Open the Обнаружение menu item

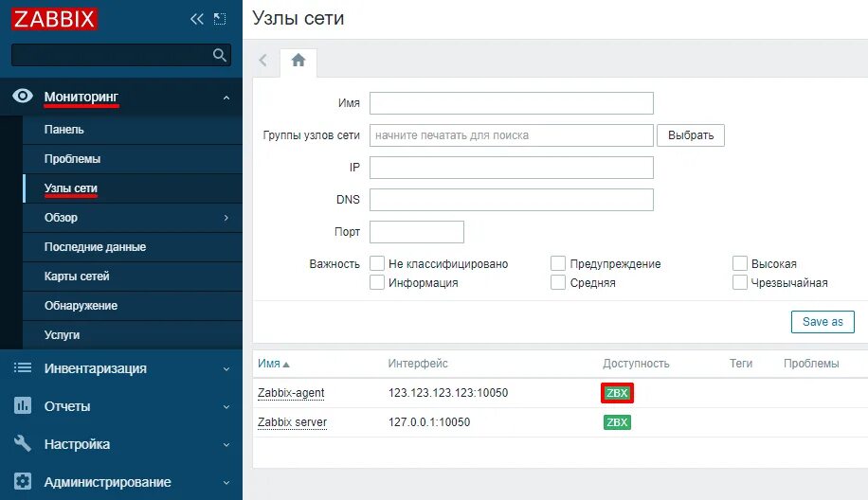click(x=133, y=305)
